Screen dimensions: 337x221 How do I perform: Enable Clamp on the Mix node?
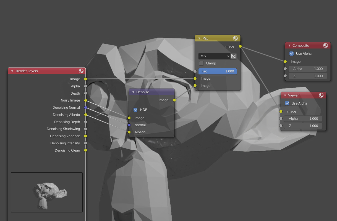pyautogui.click(x=201, y=63)
